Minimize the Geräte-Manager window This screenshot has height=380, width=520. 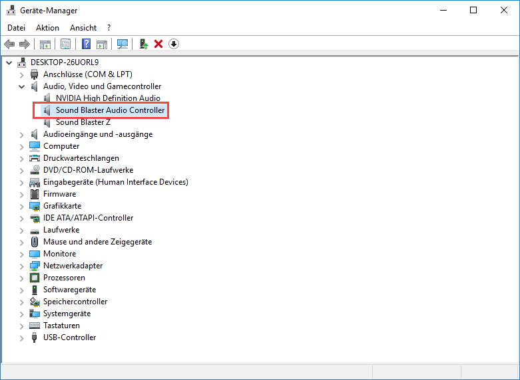443,10
